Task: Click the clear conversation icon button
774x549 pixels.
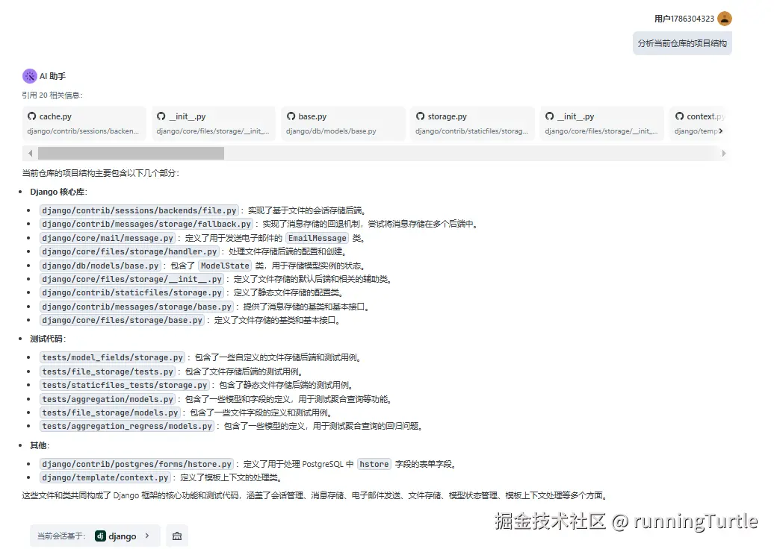Action: (177, 536)
